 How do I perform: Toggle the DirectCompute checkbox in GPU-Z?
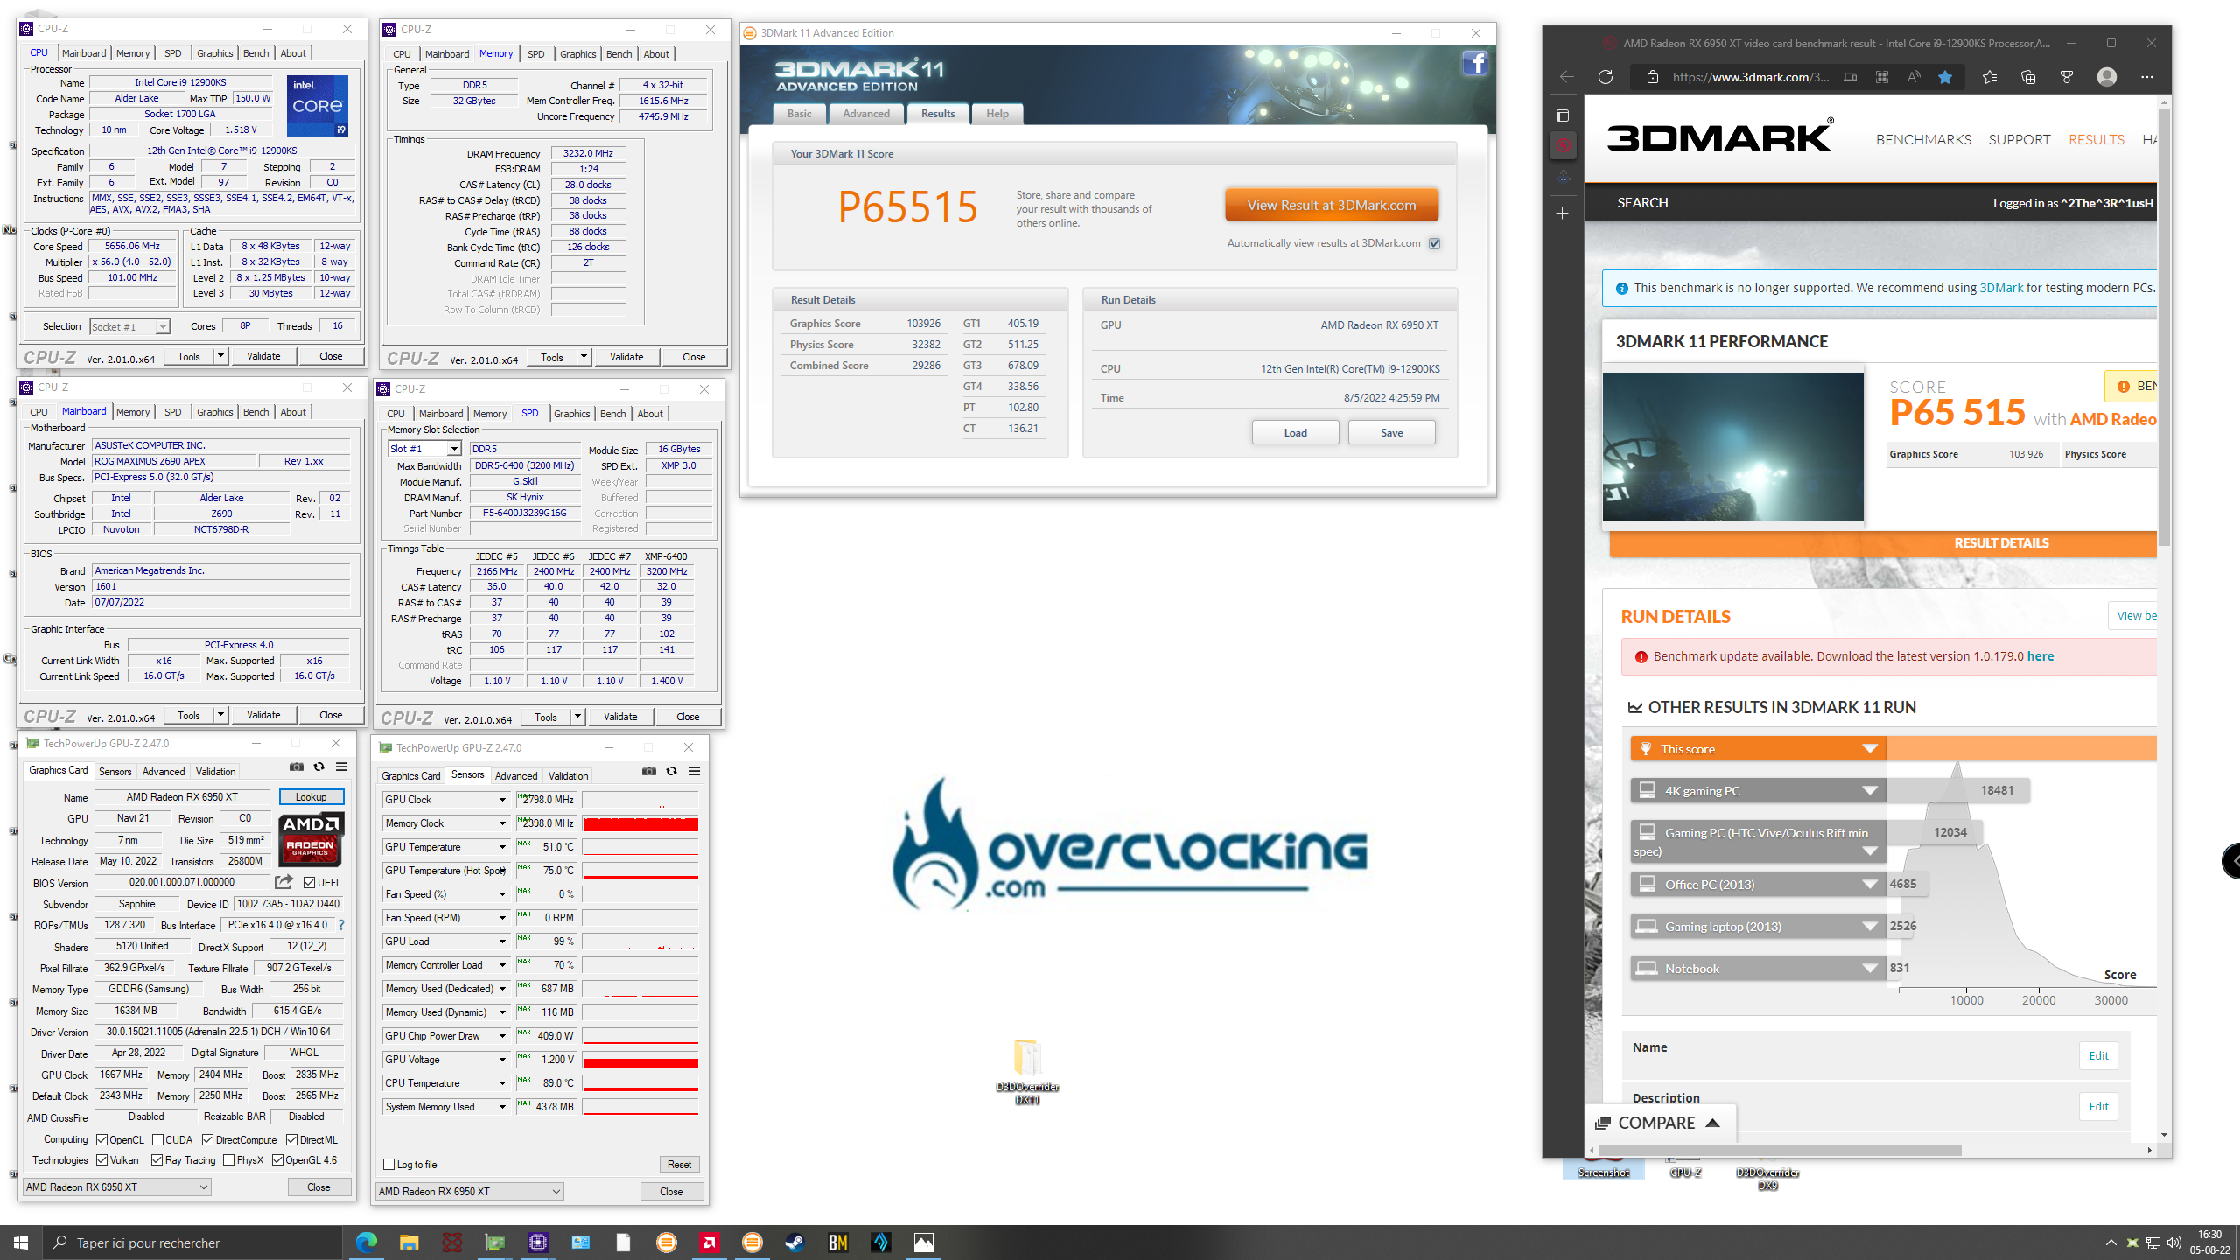(x=207, y=1139)
